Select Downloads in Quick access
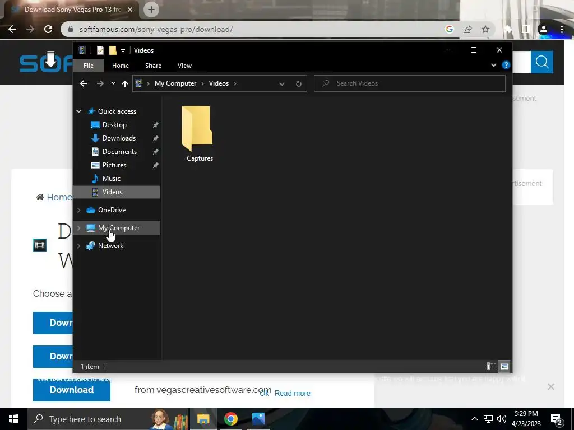Viewport: 574px width, 430px height. click(x=119, y=138)
